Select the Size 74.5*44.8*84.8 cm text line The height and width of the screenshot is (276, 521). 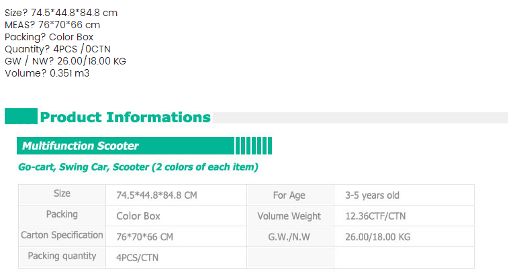click(x=61, y=13)
